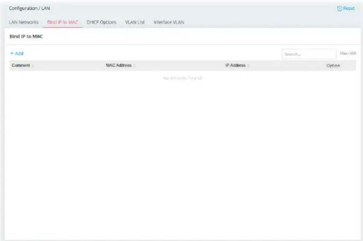The width and height of the screenshot is (363, 241).
Task: Sort by the MAC Address column sort icon
Action: coord(134,66)
